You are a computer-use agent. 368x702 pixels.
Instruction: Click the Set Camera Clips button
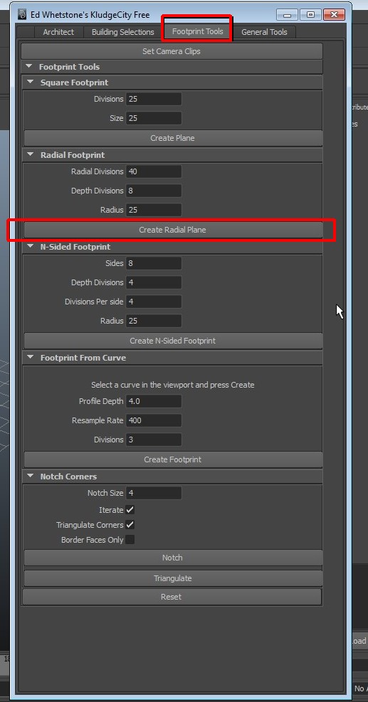click(172, 51)
